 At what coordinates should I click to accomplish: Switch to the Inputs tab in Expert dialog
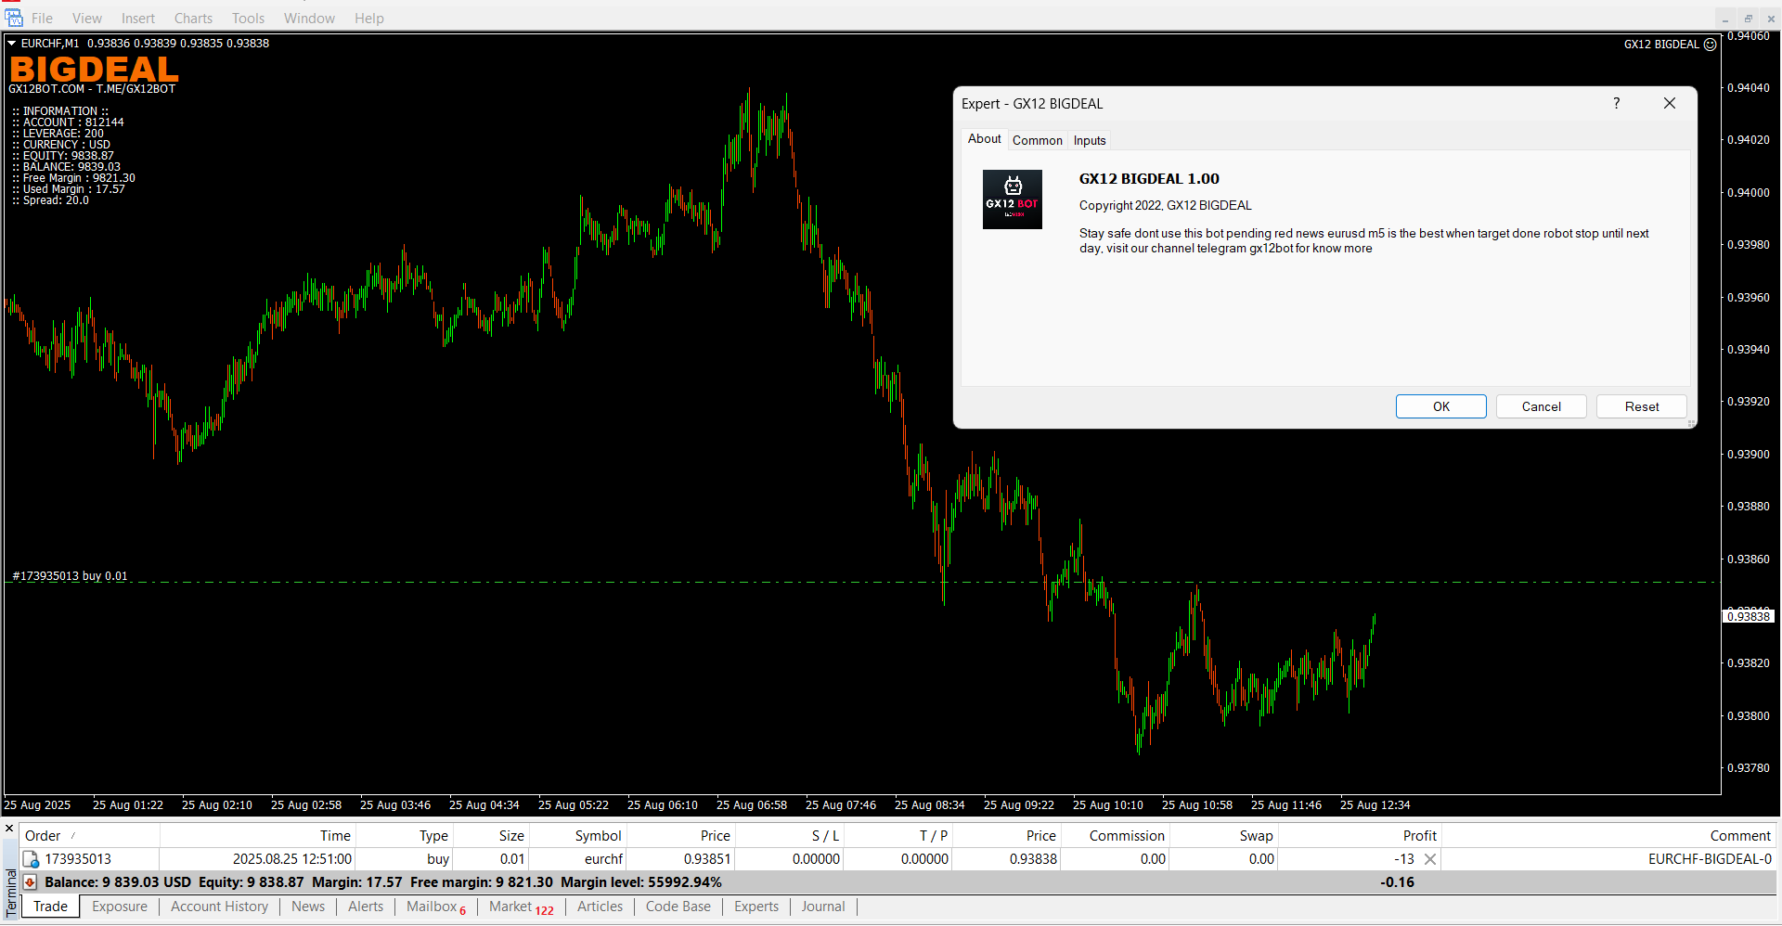click(x=1090, y=140)
